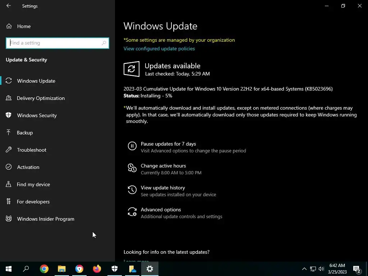Click the Delivery Optimization icon

[x=9, y=98]
